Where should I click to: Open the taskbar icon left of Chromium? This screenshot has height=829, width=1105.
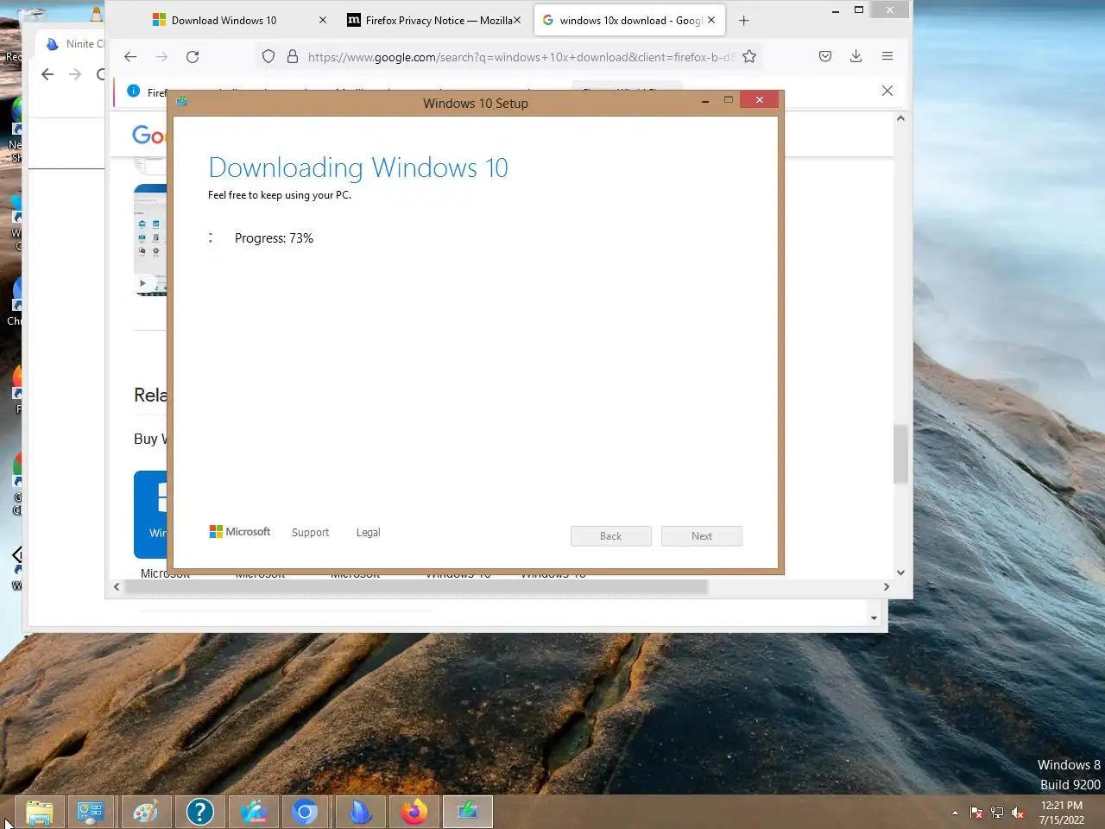(x=254, y=812)
